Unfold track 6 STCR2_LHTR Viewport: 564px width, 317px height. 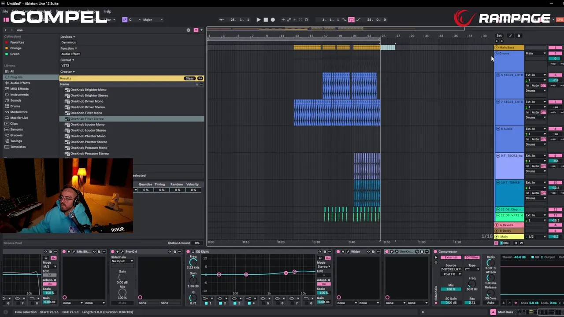click(x=498, y=75)
